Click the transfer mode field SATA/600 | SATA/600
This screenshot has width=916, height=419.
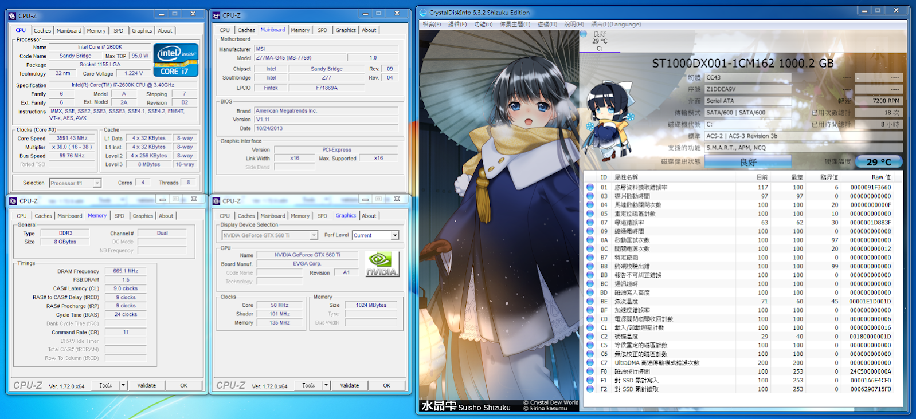tap(748, 113)
